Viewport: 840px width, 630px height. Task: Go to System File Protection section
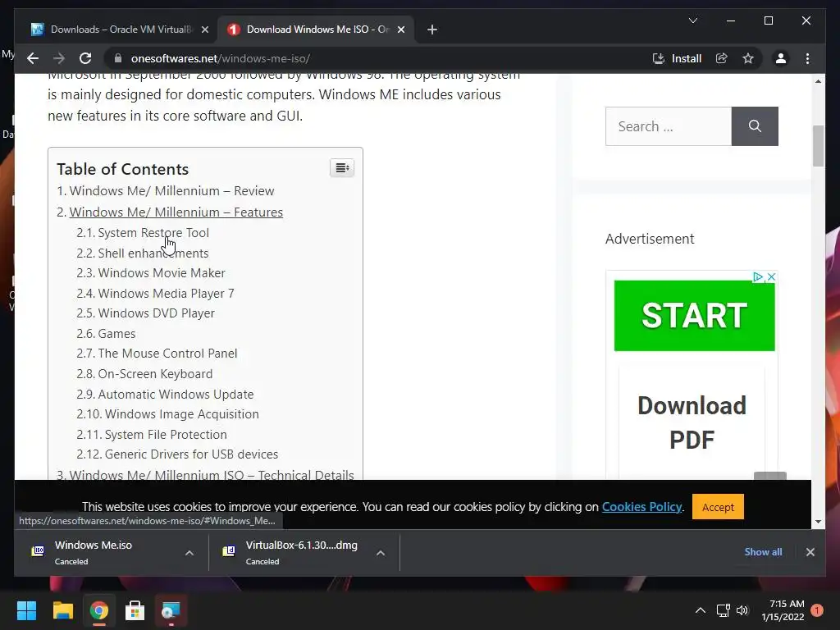tap(166, 434)
